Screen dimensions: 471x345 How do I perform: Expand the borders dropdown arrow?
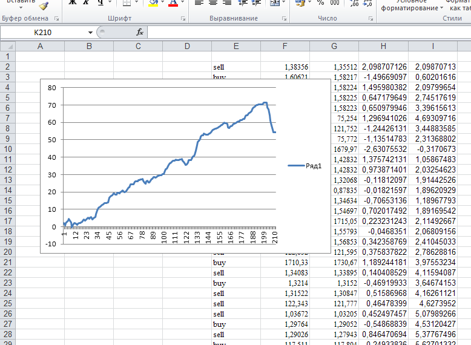(x=137, y=2)
